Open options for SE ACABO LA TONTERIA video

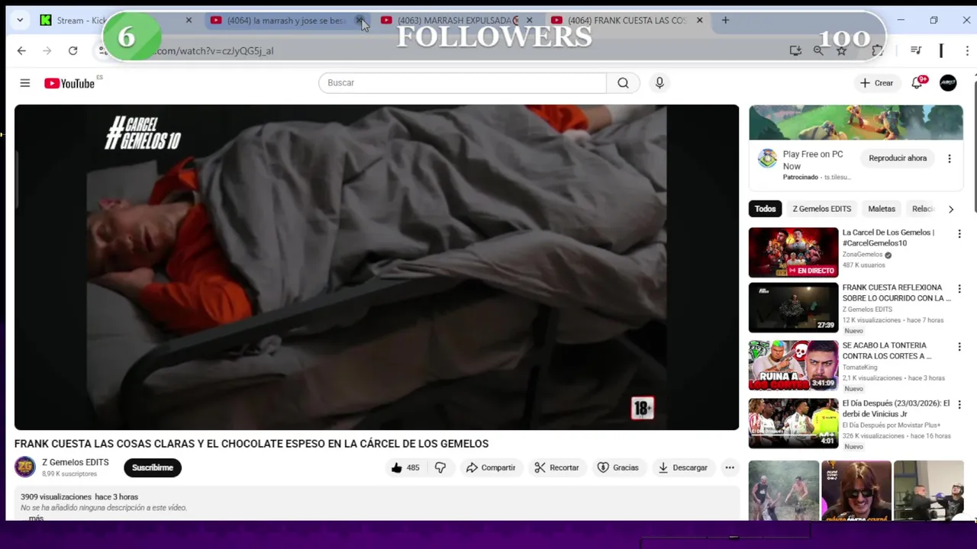coord(959,347)
